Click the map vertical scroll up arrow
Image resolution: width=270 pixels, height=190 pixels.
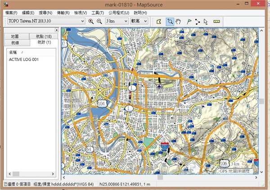(x=261, y=31)
